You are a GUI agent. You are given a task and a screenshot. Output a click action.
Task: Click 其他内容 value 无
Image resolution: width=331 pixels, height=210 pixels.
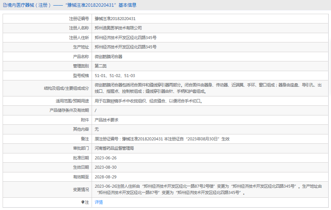click(96, 129)
